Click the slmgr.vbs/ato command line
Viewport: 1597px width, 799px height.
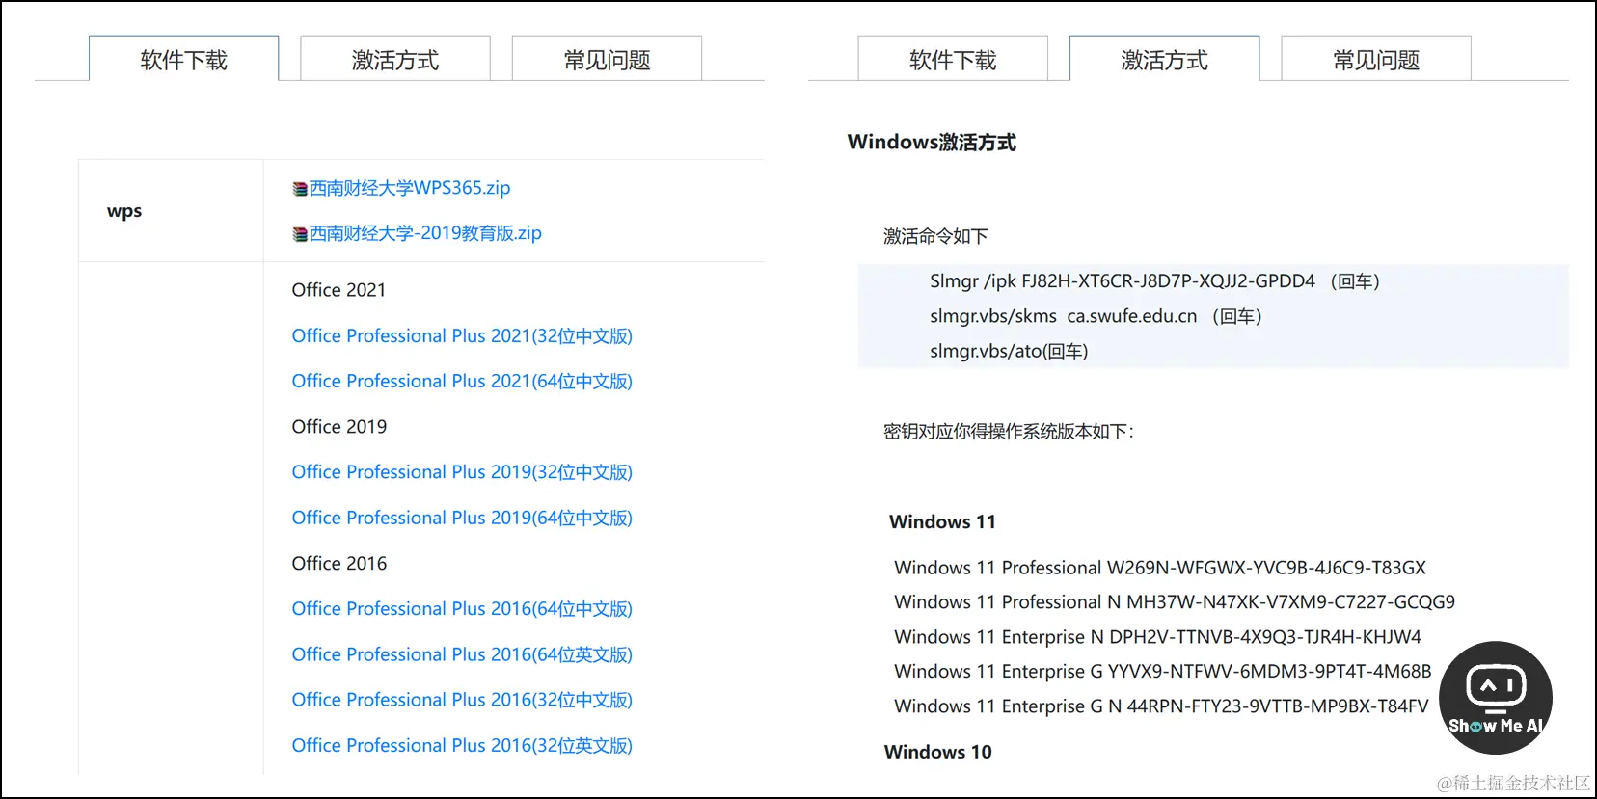pyautogui.click(x=1009, y=351)
